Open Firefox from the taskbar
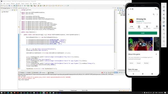Screen dimensions: 168x94 47,93
